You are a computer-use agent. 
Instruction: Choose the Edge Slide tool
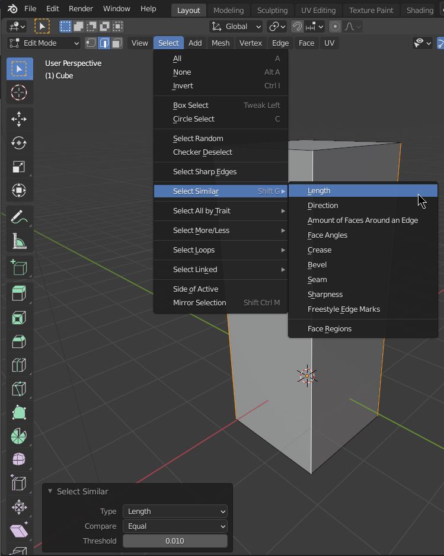(x=20, y=483)
